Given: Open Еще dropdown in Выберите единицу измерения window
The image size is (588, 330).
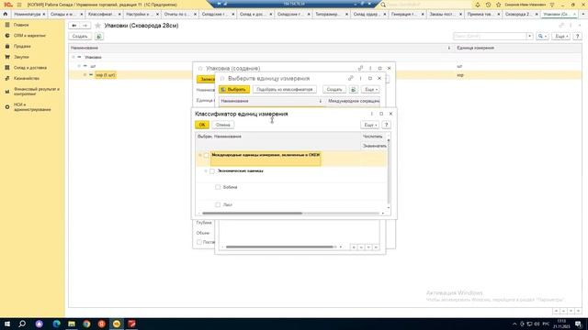Looking at the screenshot, I should 370,90.
